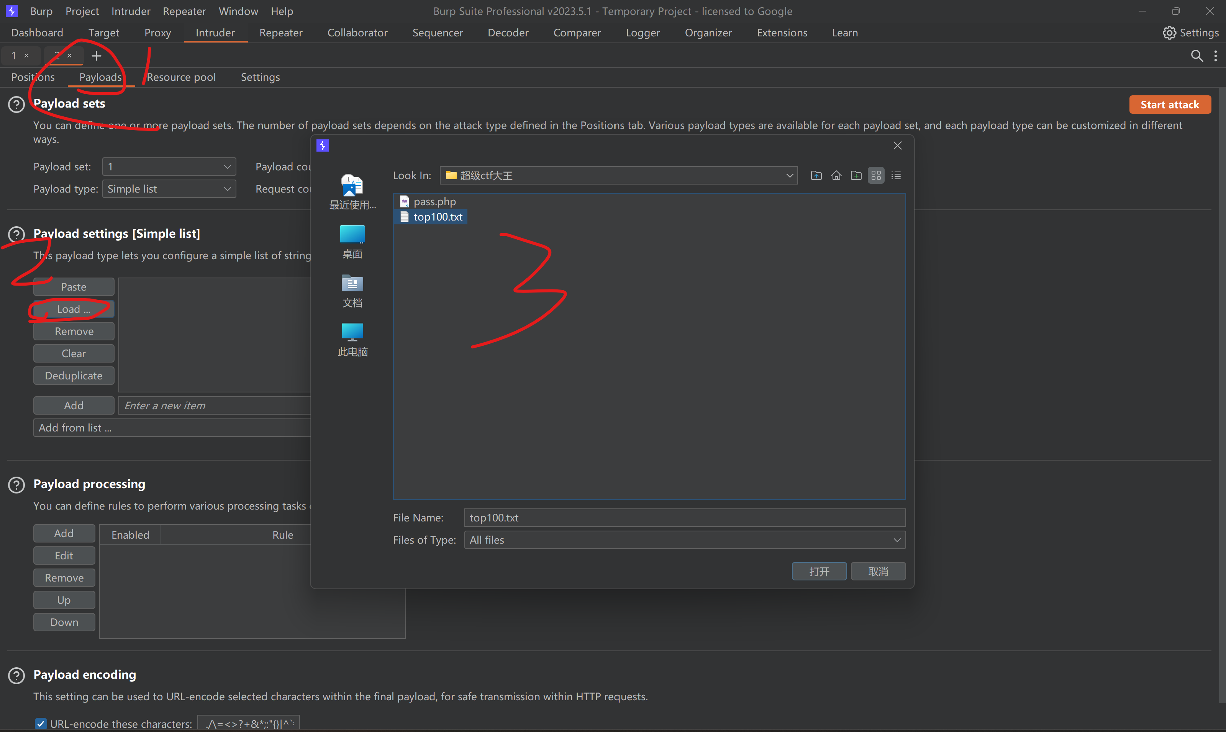Screen dimensions: 1226x732
Task: Open the Desktop (桌面) shortcut icon
Action: [x=352, y=235]
